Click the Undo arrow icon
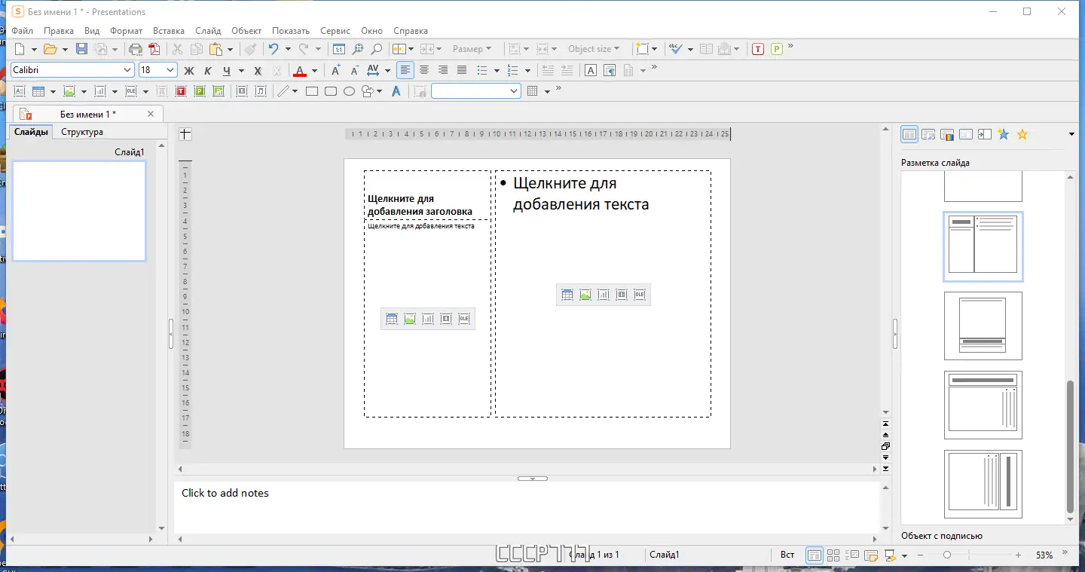 [x=274, y=49]
